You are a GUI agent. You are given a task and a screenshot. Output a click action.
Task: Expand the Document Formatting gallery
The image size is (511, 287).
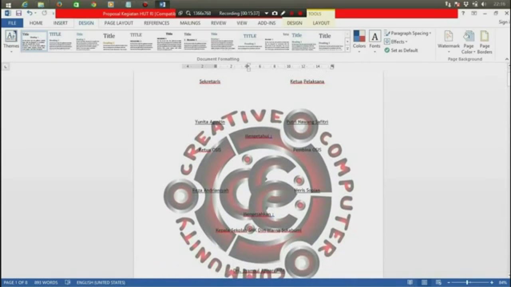point(347,49)
